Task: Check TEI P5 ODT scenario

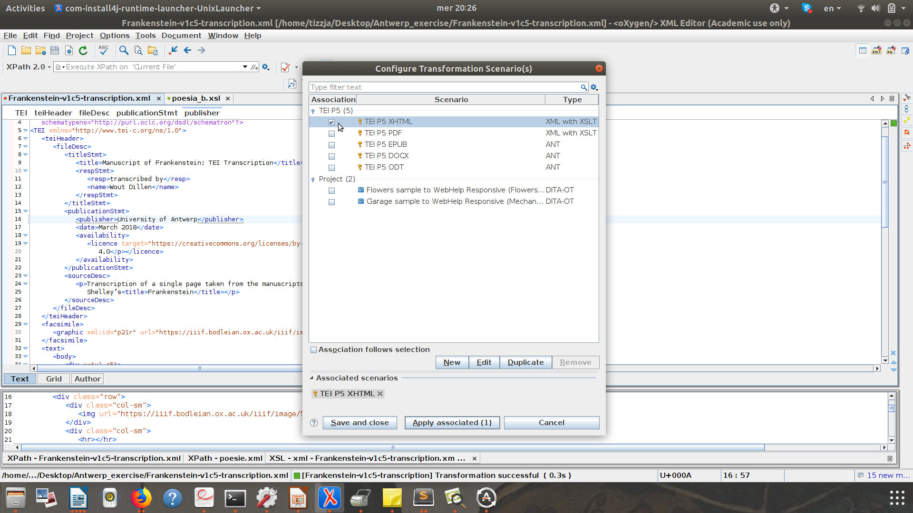Action: 331,168
